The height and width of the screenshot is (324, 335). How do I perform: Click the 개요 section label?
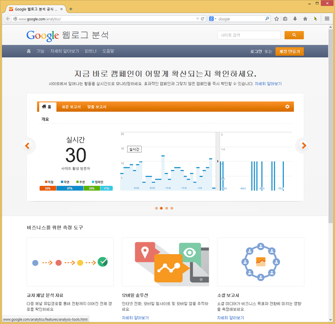(45, 119)
